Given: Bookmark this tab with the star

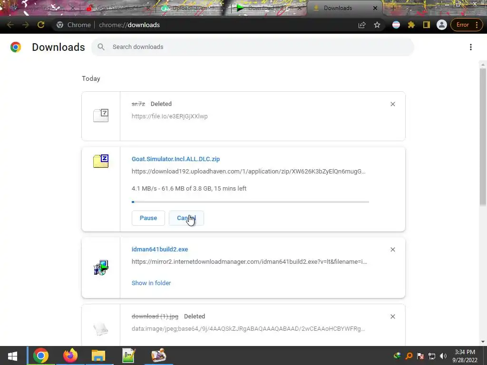Looking at the screenshot, I should (377, 25).
